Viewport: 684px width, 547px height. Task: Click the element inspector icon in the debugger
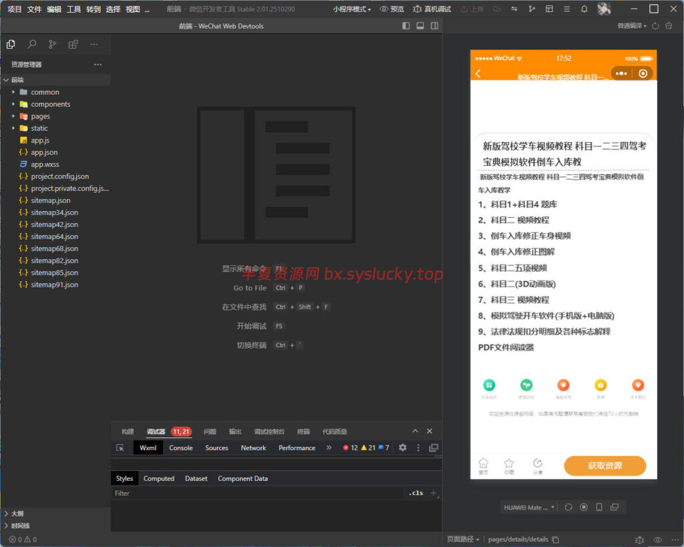(x=120, y=448)
